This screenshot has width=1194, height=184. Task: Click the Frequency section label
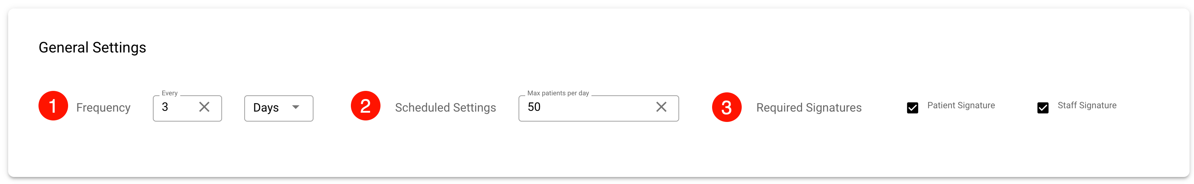103,108
